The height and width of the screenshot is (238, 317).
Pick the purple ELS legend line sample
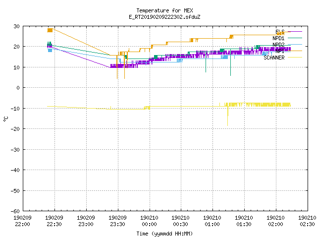click(x=295, y=32)
